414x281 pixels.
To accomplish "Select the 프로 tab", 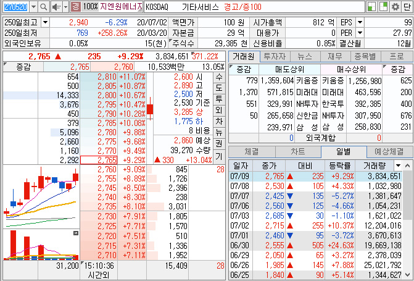I will pyautogui.click(x=397, y=56).
